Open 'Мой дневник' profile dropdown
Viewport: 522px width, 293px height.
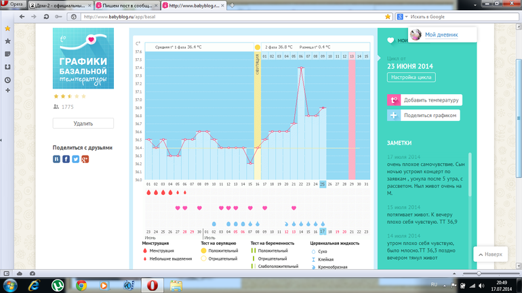442,35
